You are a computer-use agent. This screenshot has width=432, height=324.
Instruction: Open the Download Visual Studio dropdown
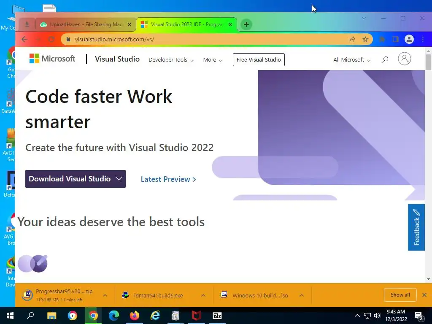(x=76, y=179)
